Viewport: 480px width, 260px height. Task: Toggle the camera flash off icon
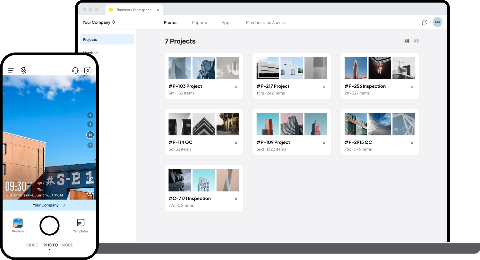[23, 70]
